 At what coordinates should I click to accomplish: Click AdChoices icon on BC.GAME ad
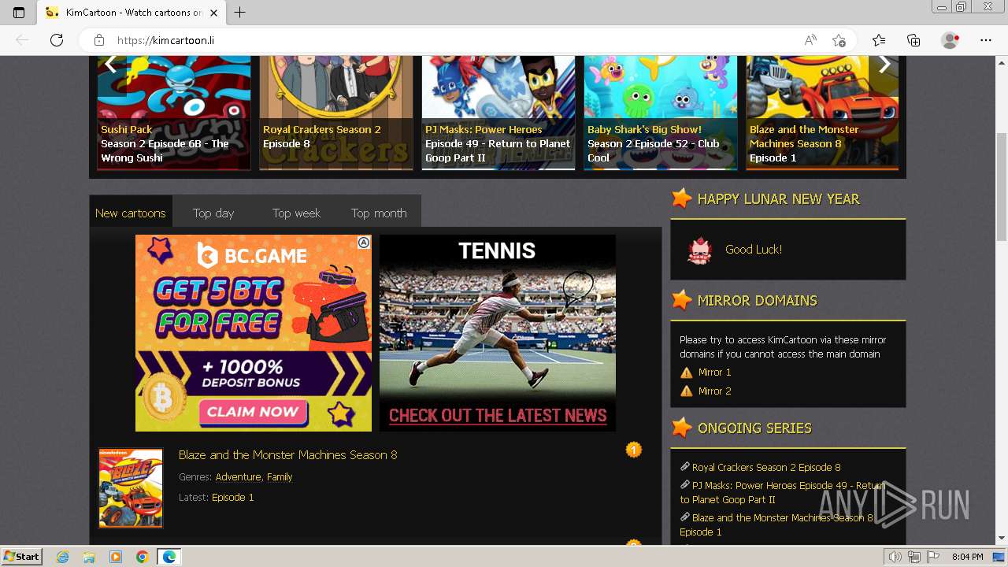point(364,243)
